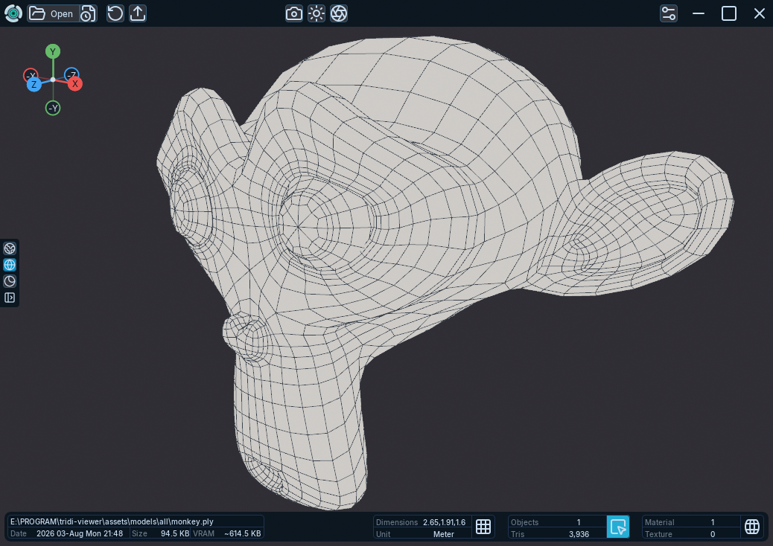Click the Tridi viewer app logo
This screenshot has width=773, height=546.
[13, 13]
